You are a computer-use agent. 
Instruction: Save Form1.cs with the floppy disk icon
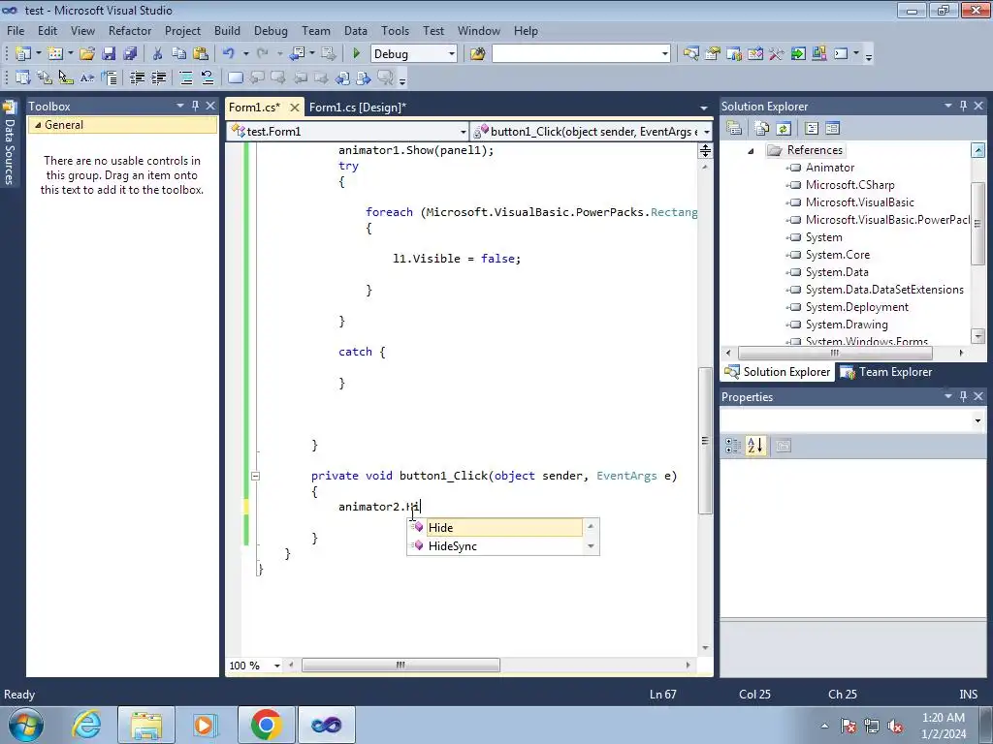click(109, 54)
